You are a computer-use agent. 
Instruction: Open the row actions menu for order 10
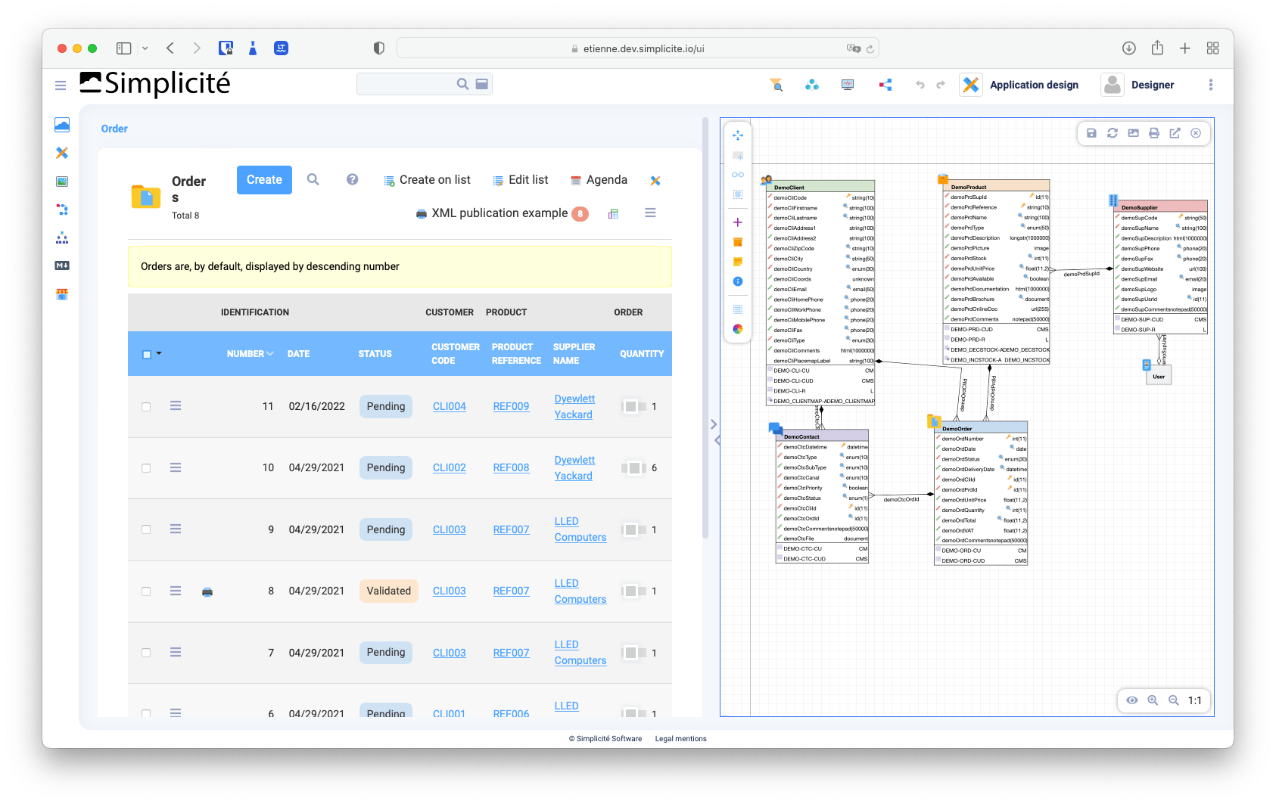point(176,467)
